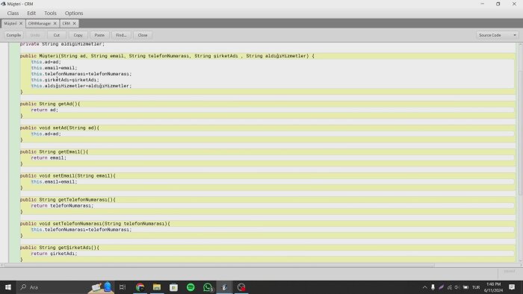Launch Spotify from the taskbar
523x294 pixels.
[191, 287]
